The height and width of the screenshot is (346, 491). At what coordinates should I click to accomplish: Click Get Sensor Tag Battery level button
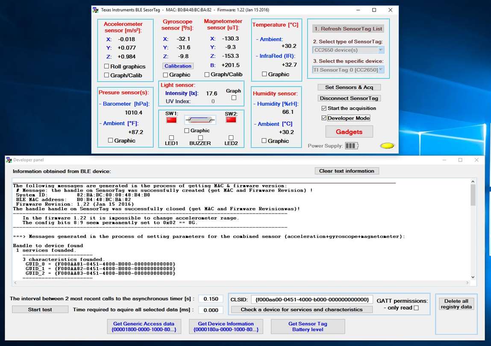(308, 327)
